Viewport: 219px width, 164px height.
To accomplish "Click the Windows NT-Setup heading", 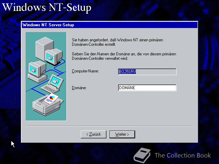I will tap(47, 7).
